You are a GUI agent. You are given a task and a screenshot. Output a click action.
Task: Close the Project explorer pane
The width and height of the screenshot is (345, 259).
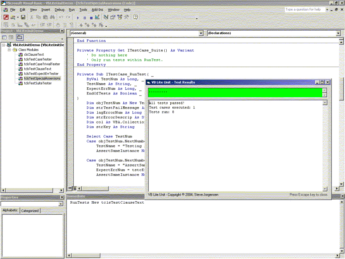click(62, 31)
